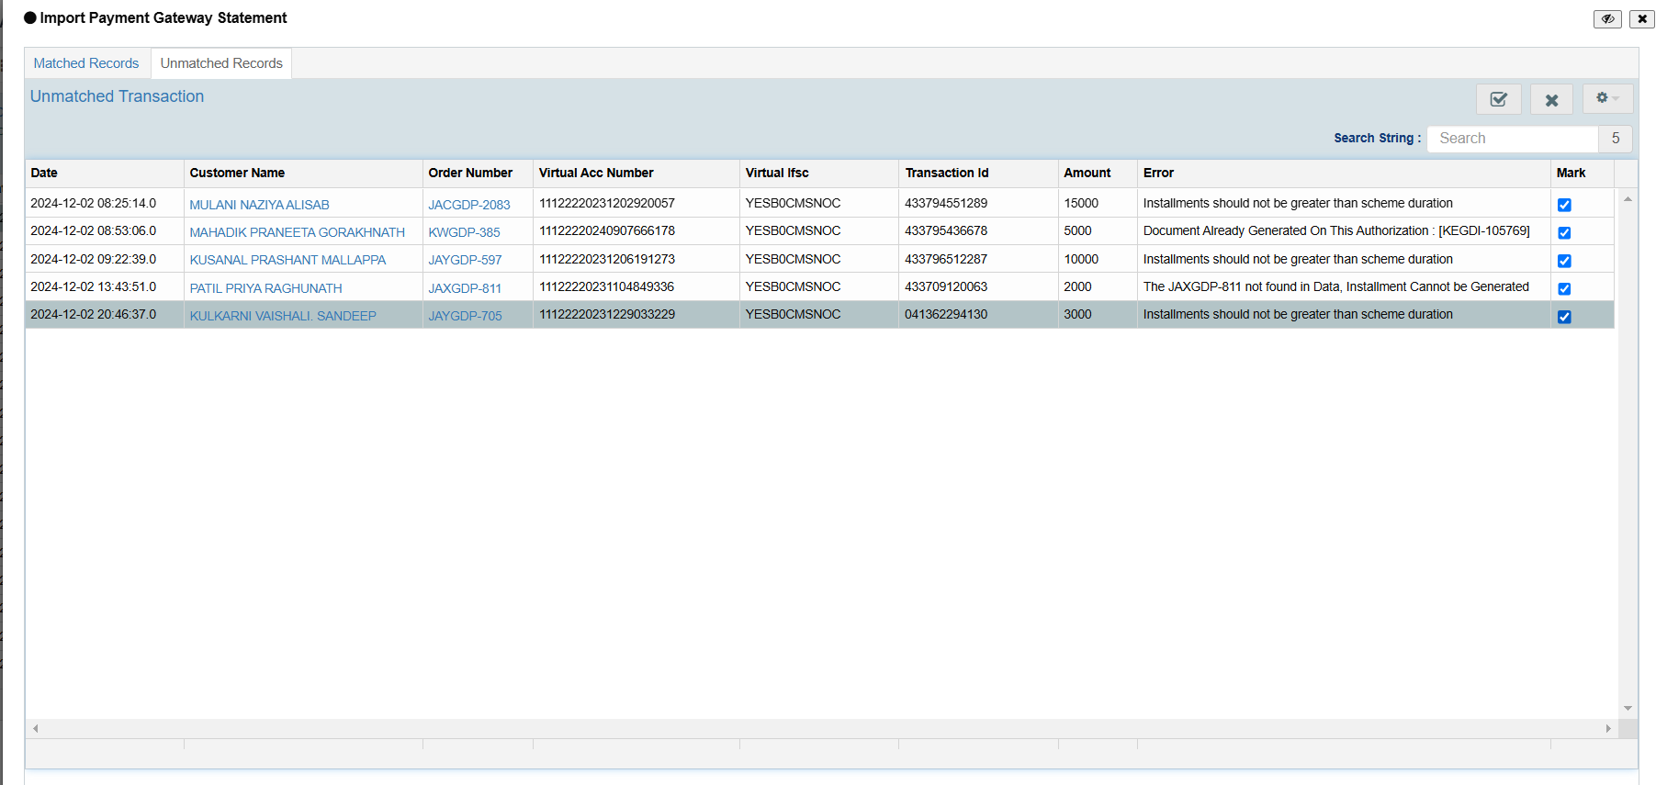
Task: Click the horizontal scroll right arrow
Action: [x=1608, y=728]
